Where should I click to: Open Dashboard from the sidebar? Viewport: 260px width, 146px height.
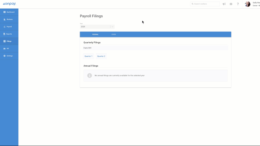[9, 12]
